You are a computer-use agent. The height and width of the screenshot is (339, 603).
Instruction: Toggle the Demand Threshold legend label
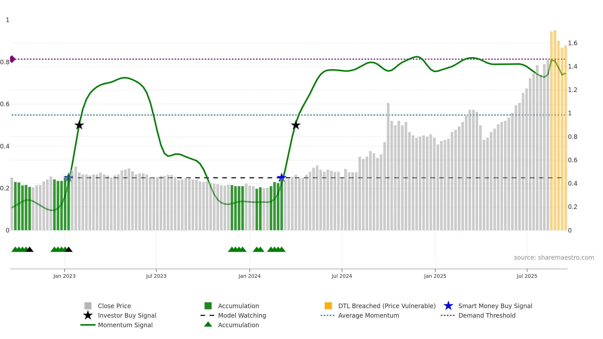tap(487, 315)
